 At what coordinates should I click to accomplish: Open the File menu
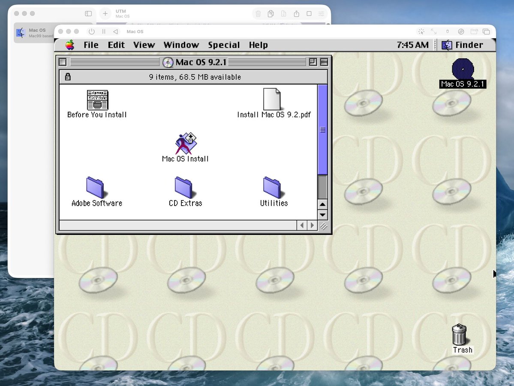(x=91, y=45)
